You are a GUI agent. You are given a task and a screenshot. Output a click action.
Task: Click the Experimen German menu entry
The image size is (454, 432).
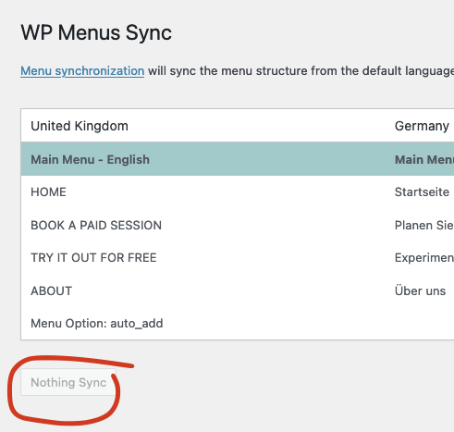point(424,258)
